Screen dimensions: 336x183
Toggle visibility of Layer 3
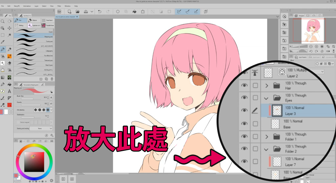[244, 111]
